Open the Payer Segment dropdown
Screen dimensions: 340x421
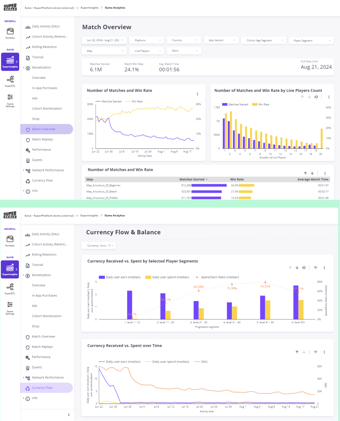coord(311,40)
